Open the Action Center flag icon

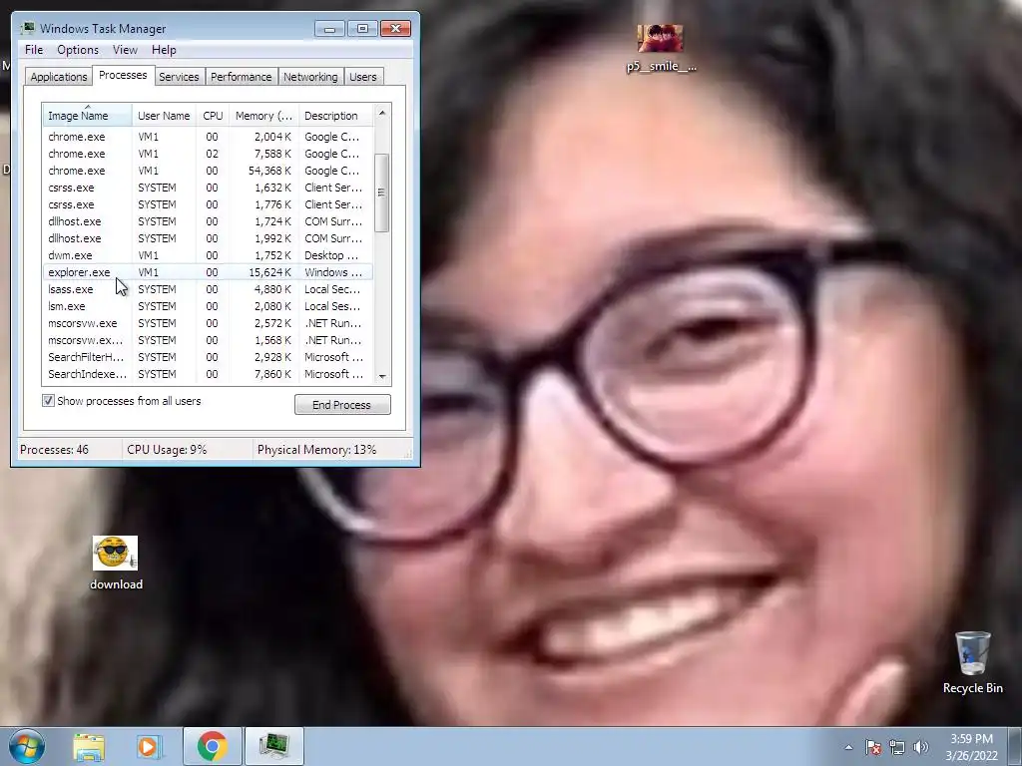(x=873, y=748)
